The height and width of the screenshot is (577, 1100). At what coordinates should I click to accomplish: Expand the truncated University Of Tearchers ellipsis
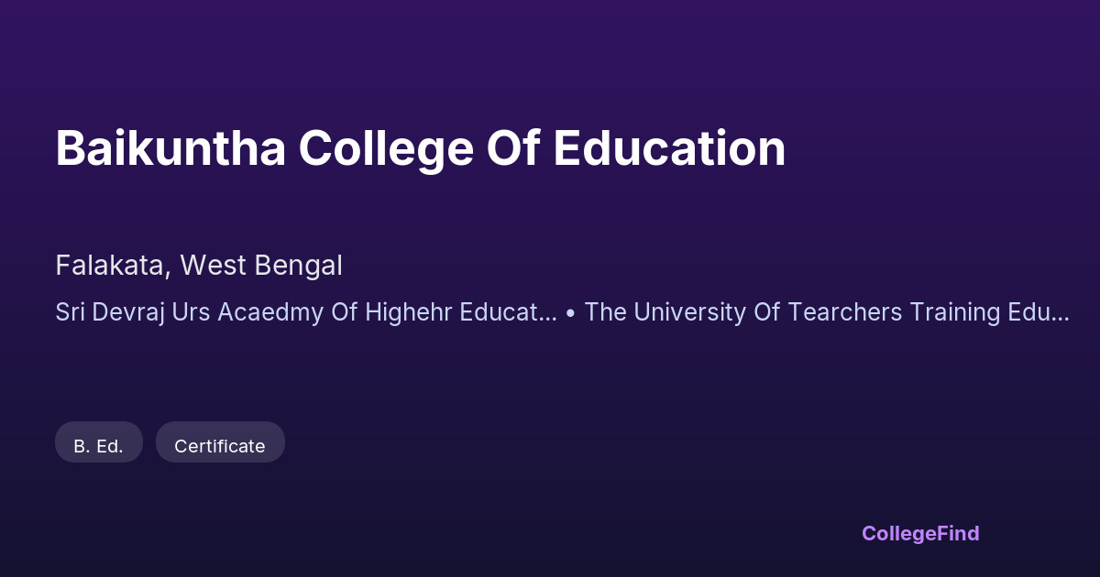(1060, 312)
